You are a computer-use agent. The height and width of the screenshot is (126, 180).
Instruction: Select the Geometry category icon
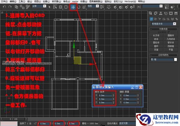(151, 19)
